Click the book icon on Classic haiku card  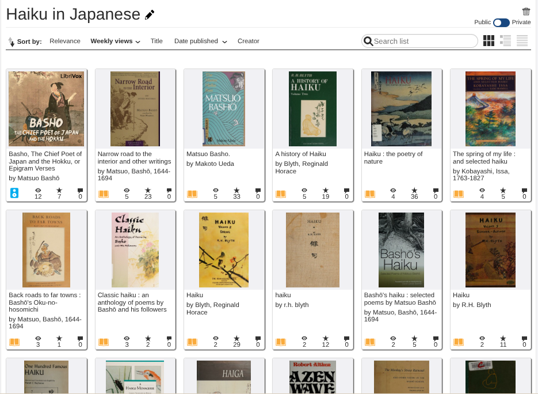pos(103,342)
